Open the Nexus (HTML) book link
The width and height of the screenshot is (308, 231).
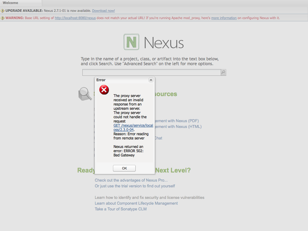[x=178, y=127]
